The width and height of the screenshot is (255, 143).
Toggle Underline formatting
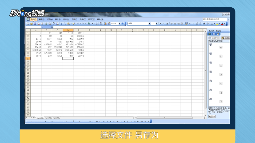(x=167, y=24)
